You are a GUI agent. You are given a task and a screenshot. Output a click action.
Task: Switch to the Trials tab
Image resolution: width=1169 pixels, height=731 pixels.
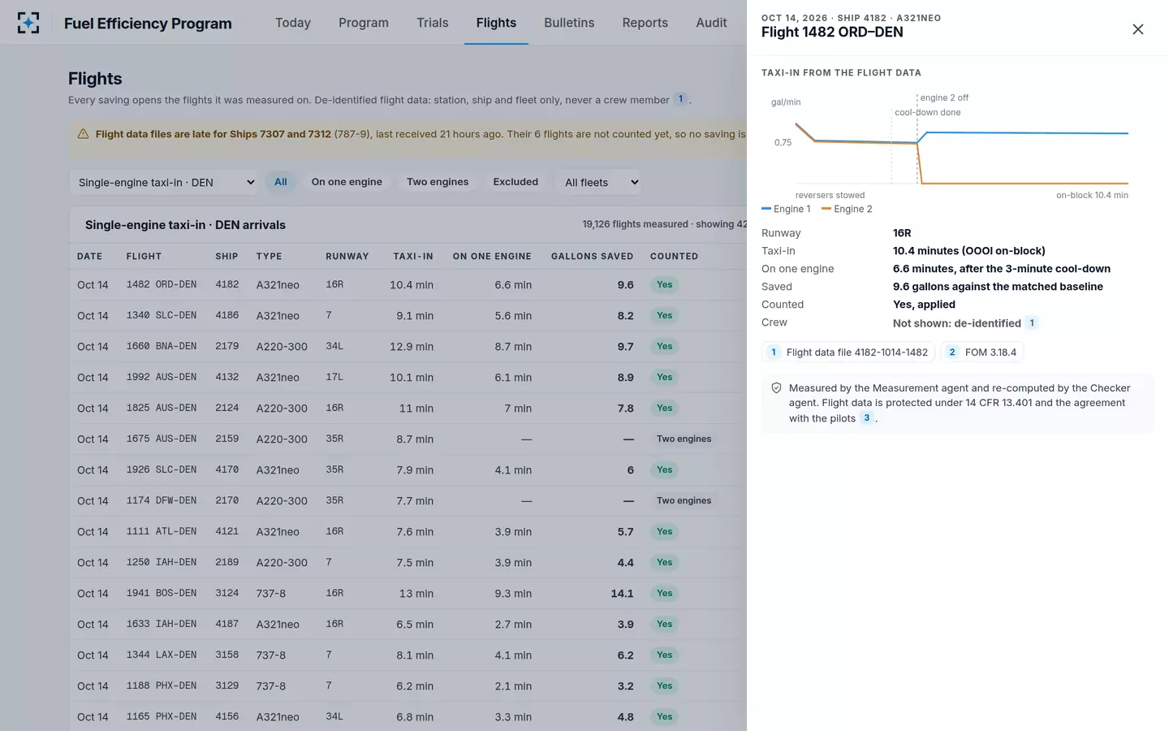point(433,23)
